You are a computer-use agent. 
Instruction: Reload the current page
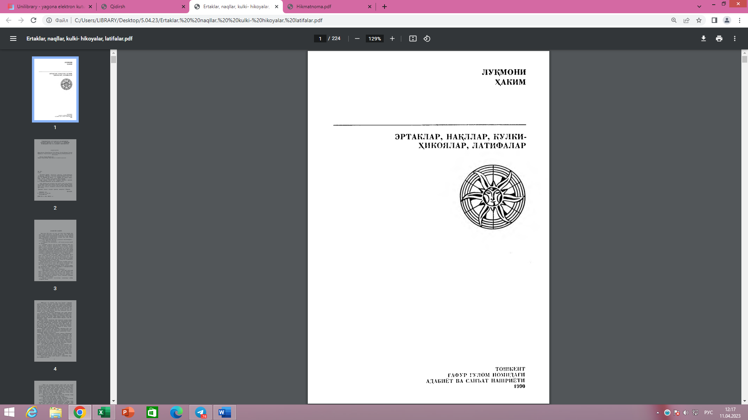point(34,20)
